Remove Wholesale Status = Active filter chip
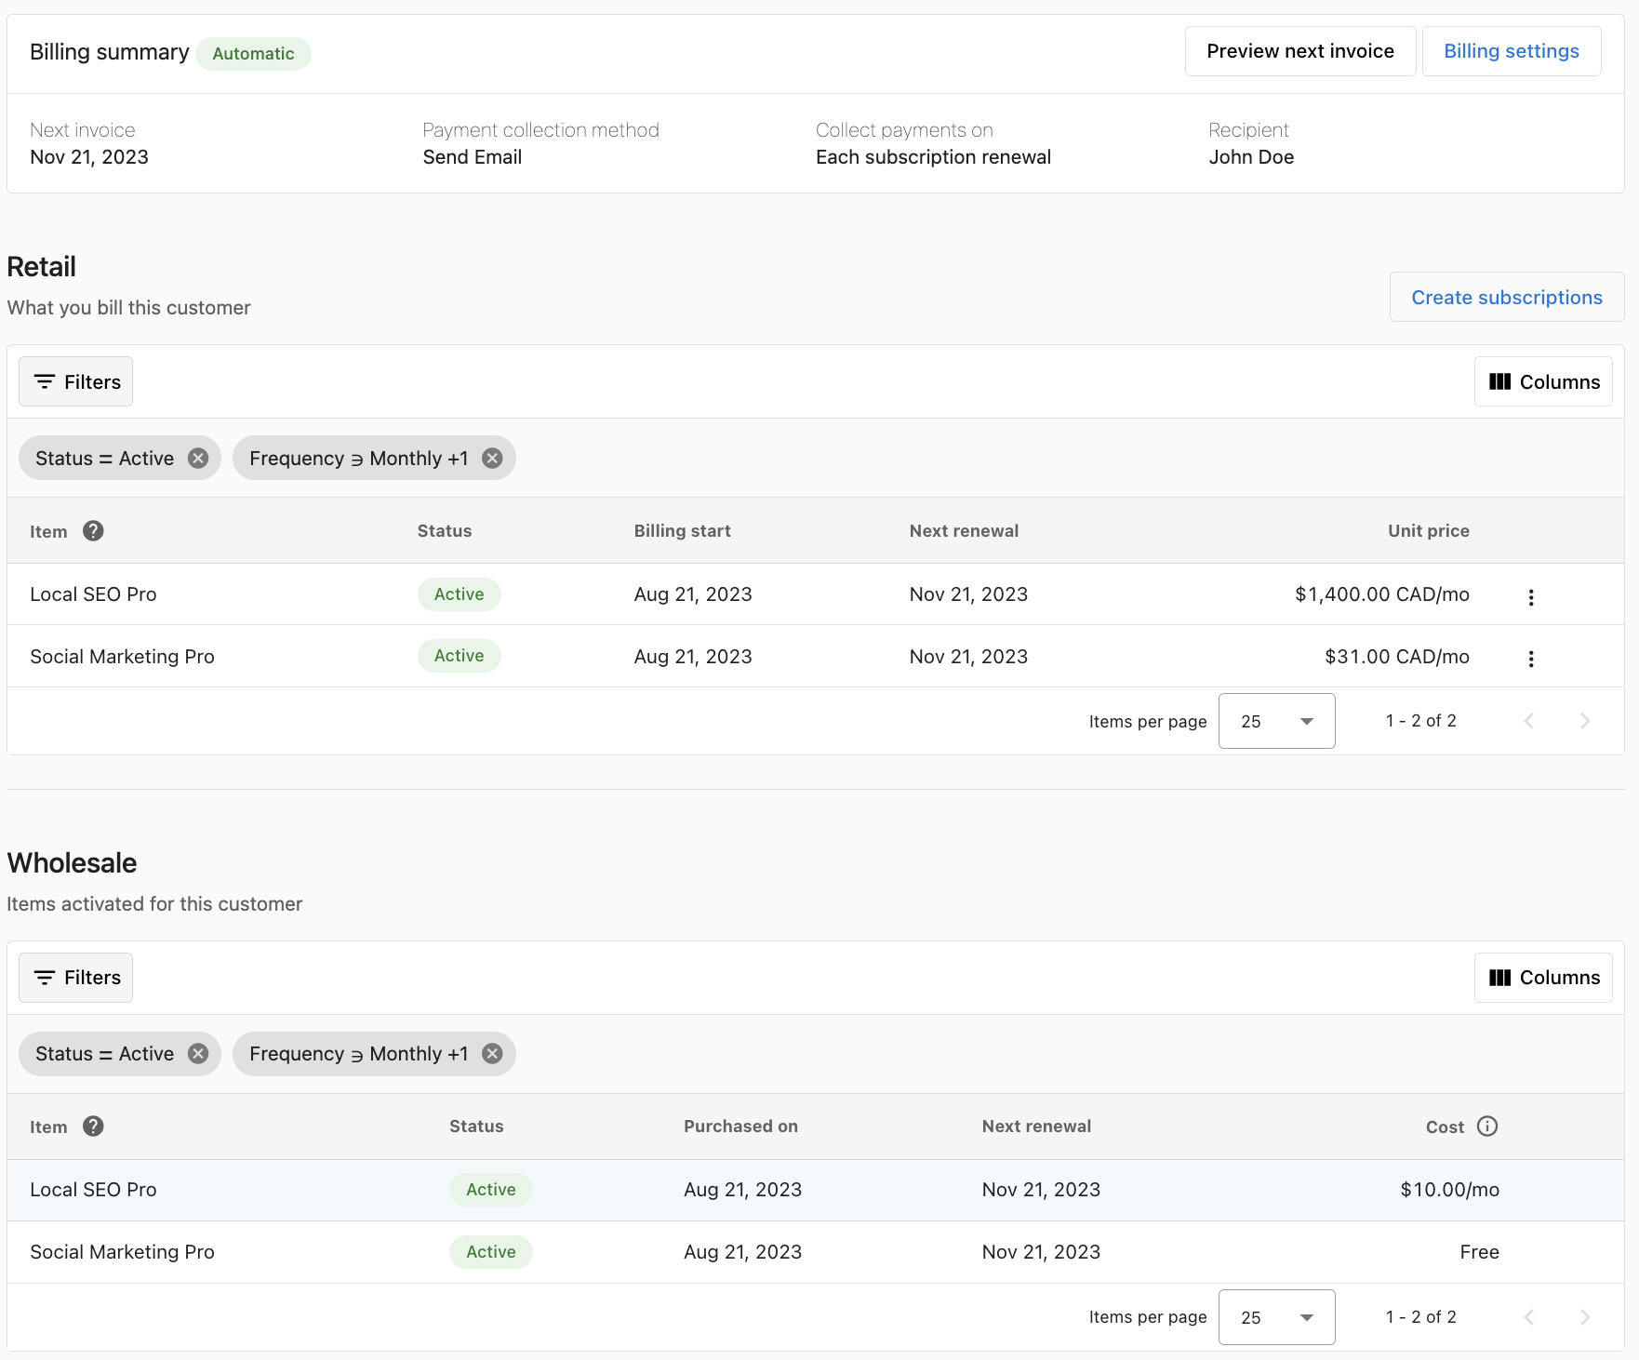 tap(198, 1054)
